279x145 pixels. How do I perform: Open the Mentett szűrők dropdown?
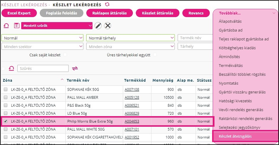pos(57,26)
